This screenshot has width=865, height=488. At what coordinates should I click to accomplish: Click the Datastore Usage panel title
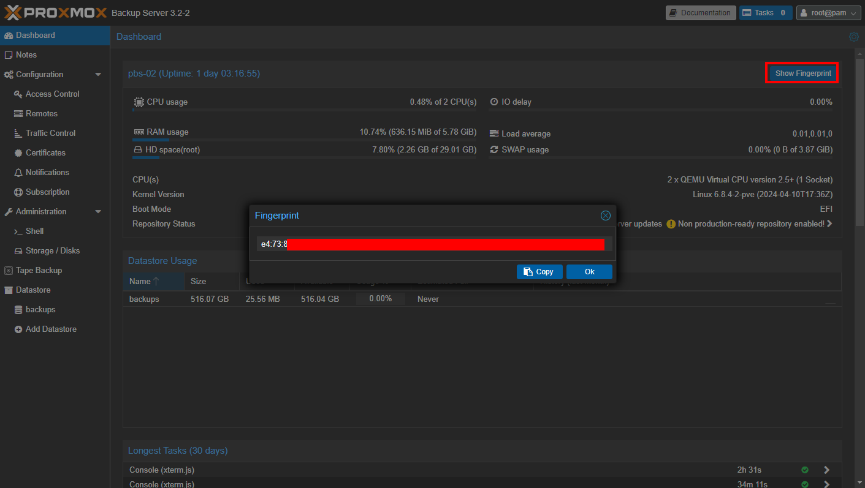point(162,261)
